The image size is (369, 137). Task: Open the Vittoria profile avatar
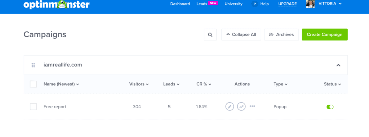(310, 4)
